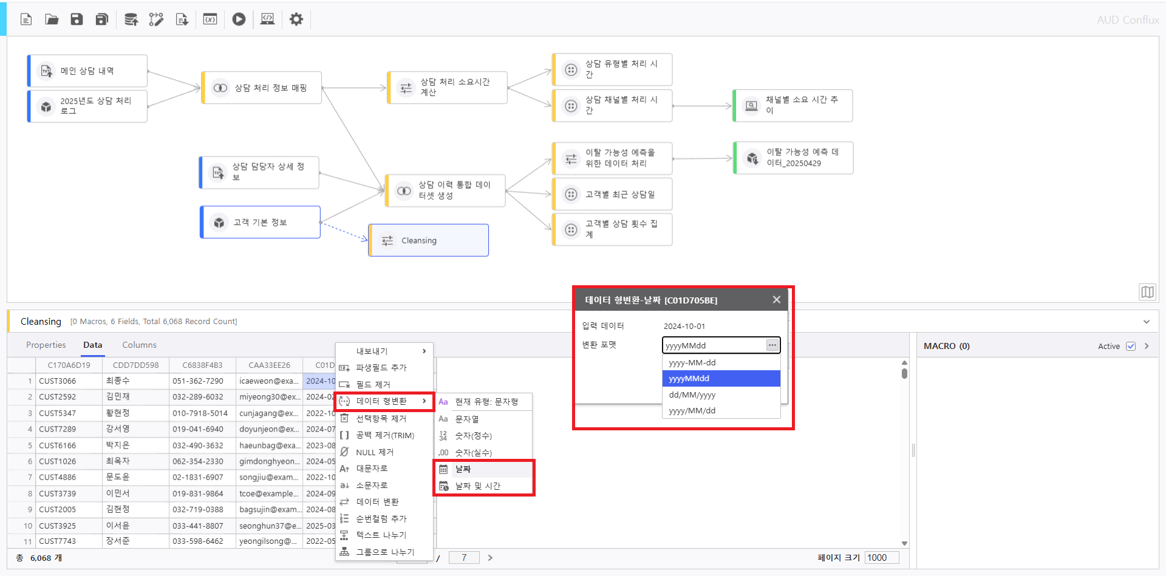This screenshot has height=576, width=1166.
Task: Choose the NULL 제거 menu item
Action: coord(375,452)
